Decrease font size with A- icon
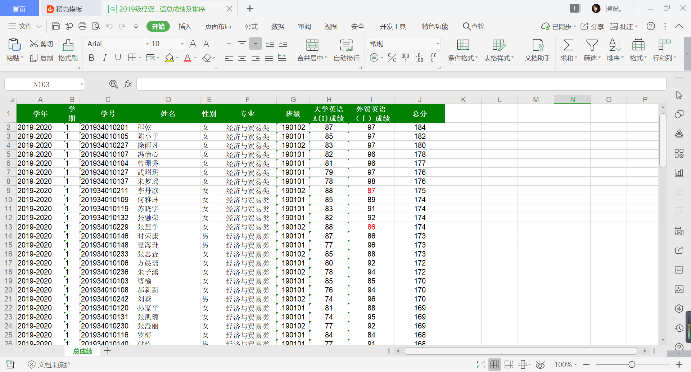The width and height of the screenshot is (691, 372). tap(207, 44)
